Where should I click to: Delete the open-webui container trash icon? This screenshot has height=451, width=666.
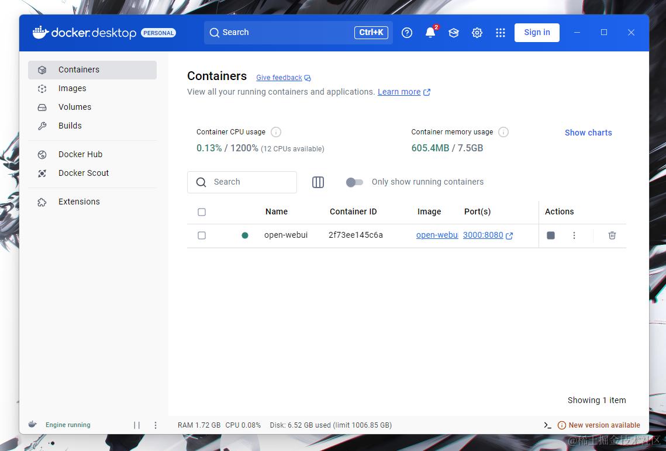612,235
